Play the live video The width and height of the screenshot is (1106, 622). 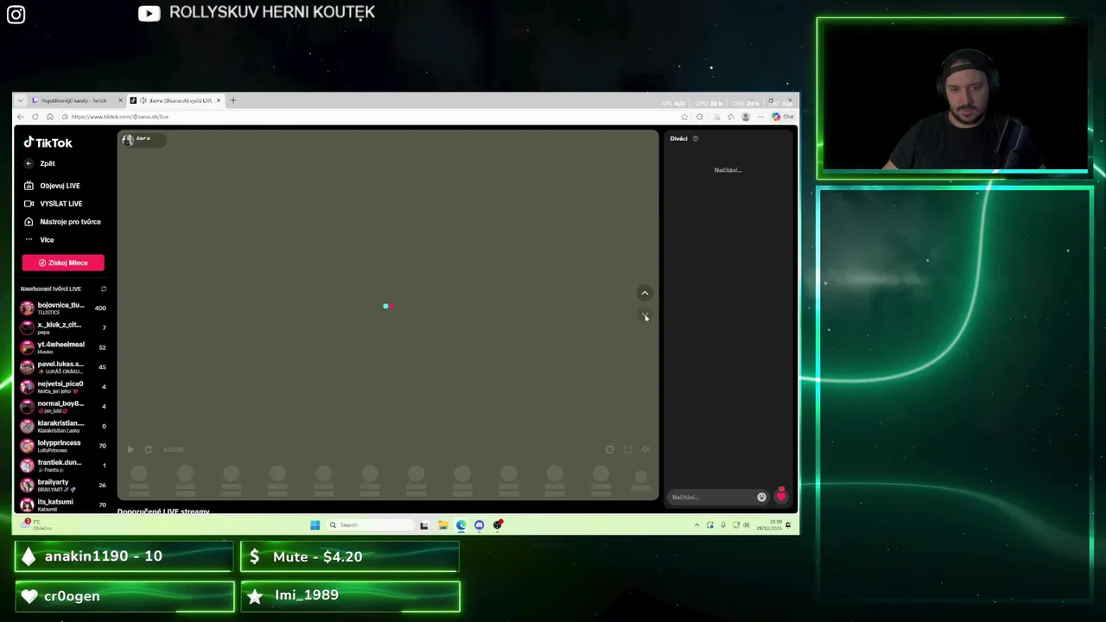[x=130, y=449]
